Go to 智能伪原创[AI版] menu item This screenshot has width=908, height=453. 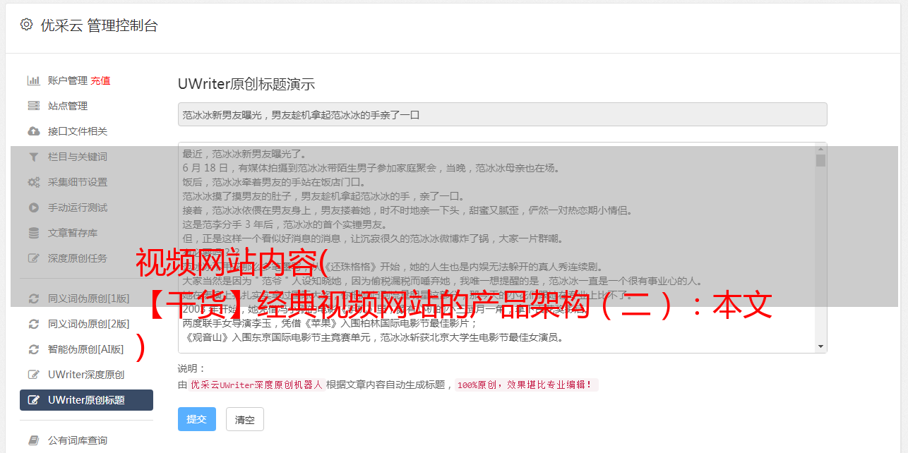[86, 349]
